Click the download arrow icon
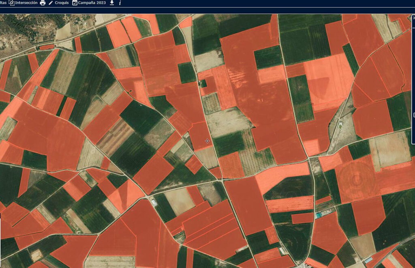Image resolution: width=415 pixels, height=268 pixels. click(x=112, y=3)
